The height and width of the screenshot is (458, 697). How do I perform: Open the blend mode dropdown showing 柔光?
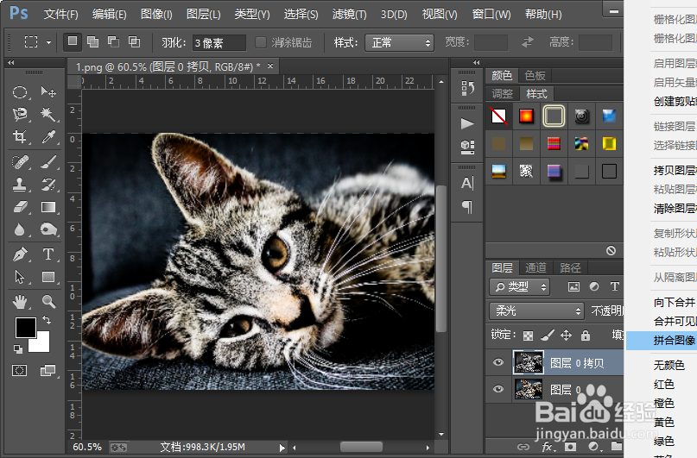(536, 311)
